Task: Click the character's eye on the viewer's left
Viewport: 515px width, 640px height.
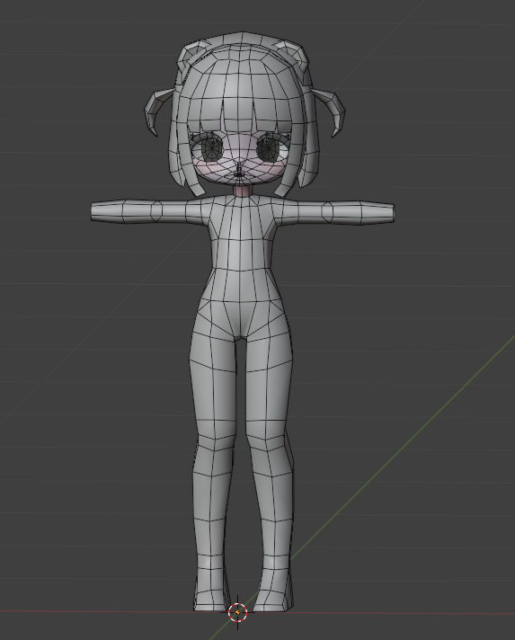Action: point(211,148)
